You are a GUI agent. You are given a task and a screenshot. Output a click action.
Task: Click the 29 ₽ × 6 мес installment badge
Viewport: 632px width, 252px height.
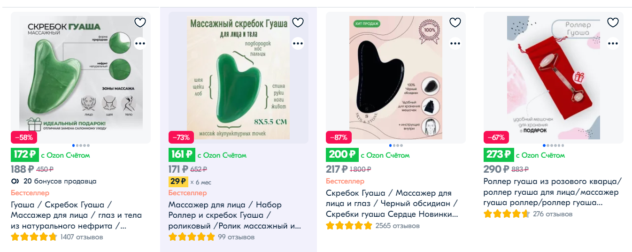click(178, 181)
